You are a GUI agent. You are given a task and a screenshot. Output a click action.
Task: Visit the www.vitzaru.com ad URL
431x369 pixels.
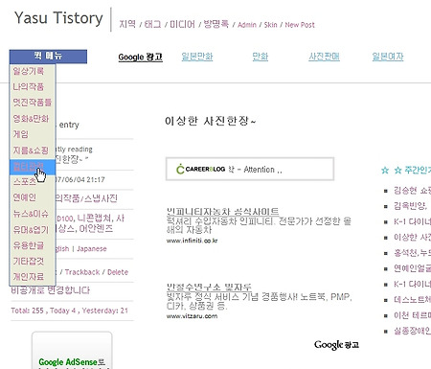coord(192,316)
